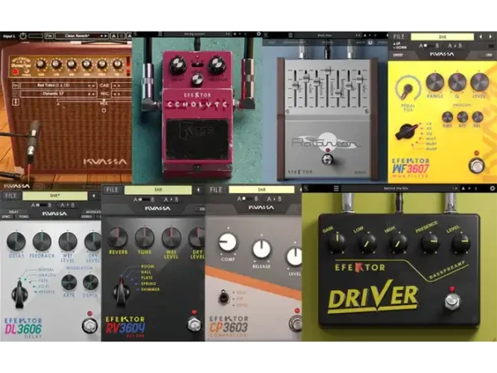The width and height of the screenshot is (497, 373).
Task: Click the Depth modulation knob on DL3606
Action: [x=90, y=283]
